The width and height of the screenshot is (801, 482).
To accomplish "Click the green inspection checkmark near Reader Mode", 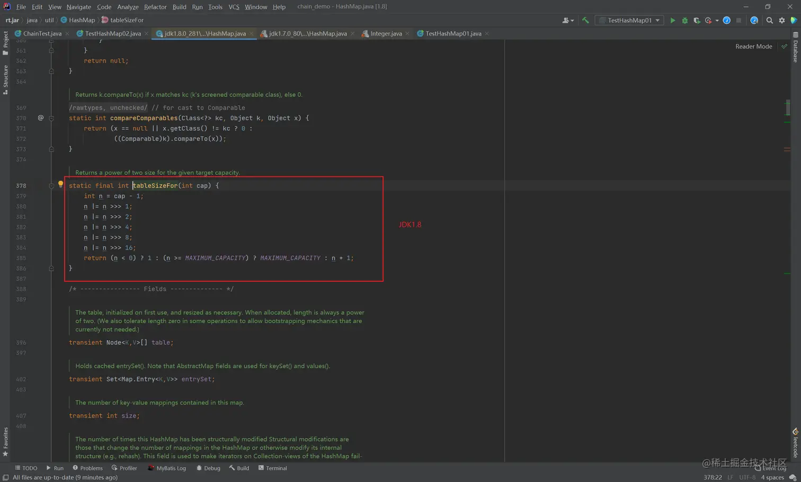I will click(784, 47).
